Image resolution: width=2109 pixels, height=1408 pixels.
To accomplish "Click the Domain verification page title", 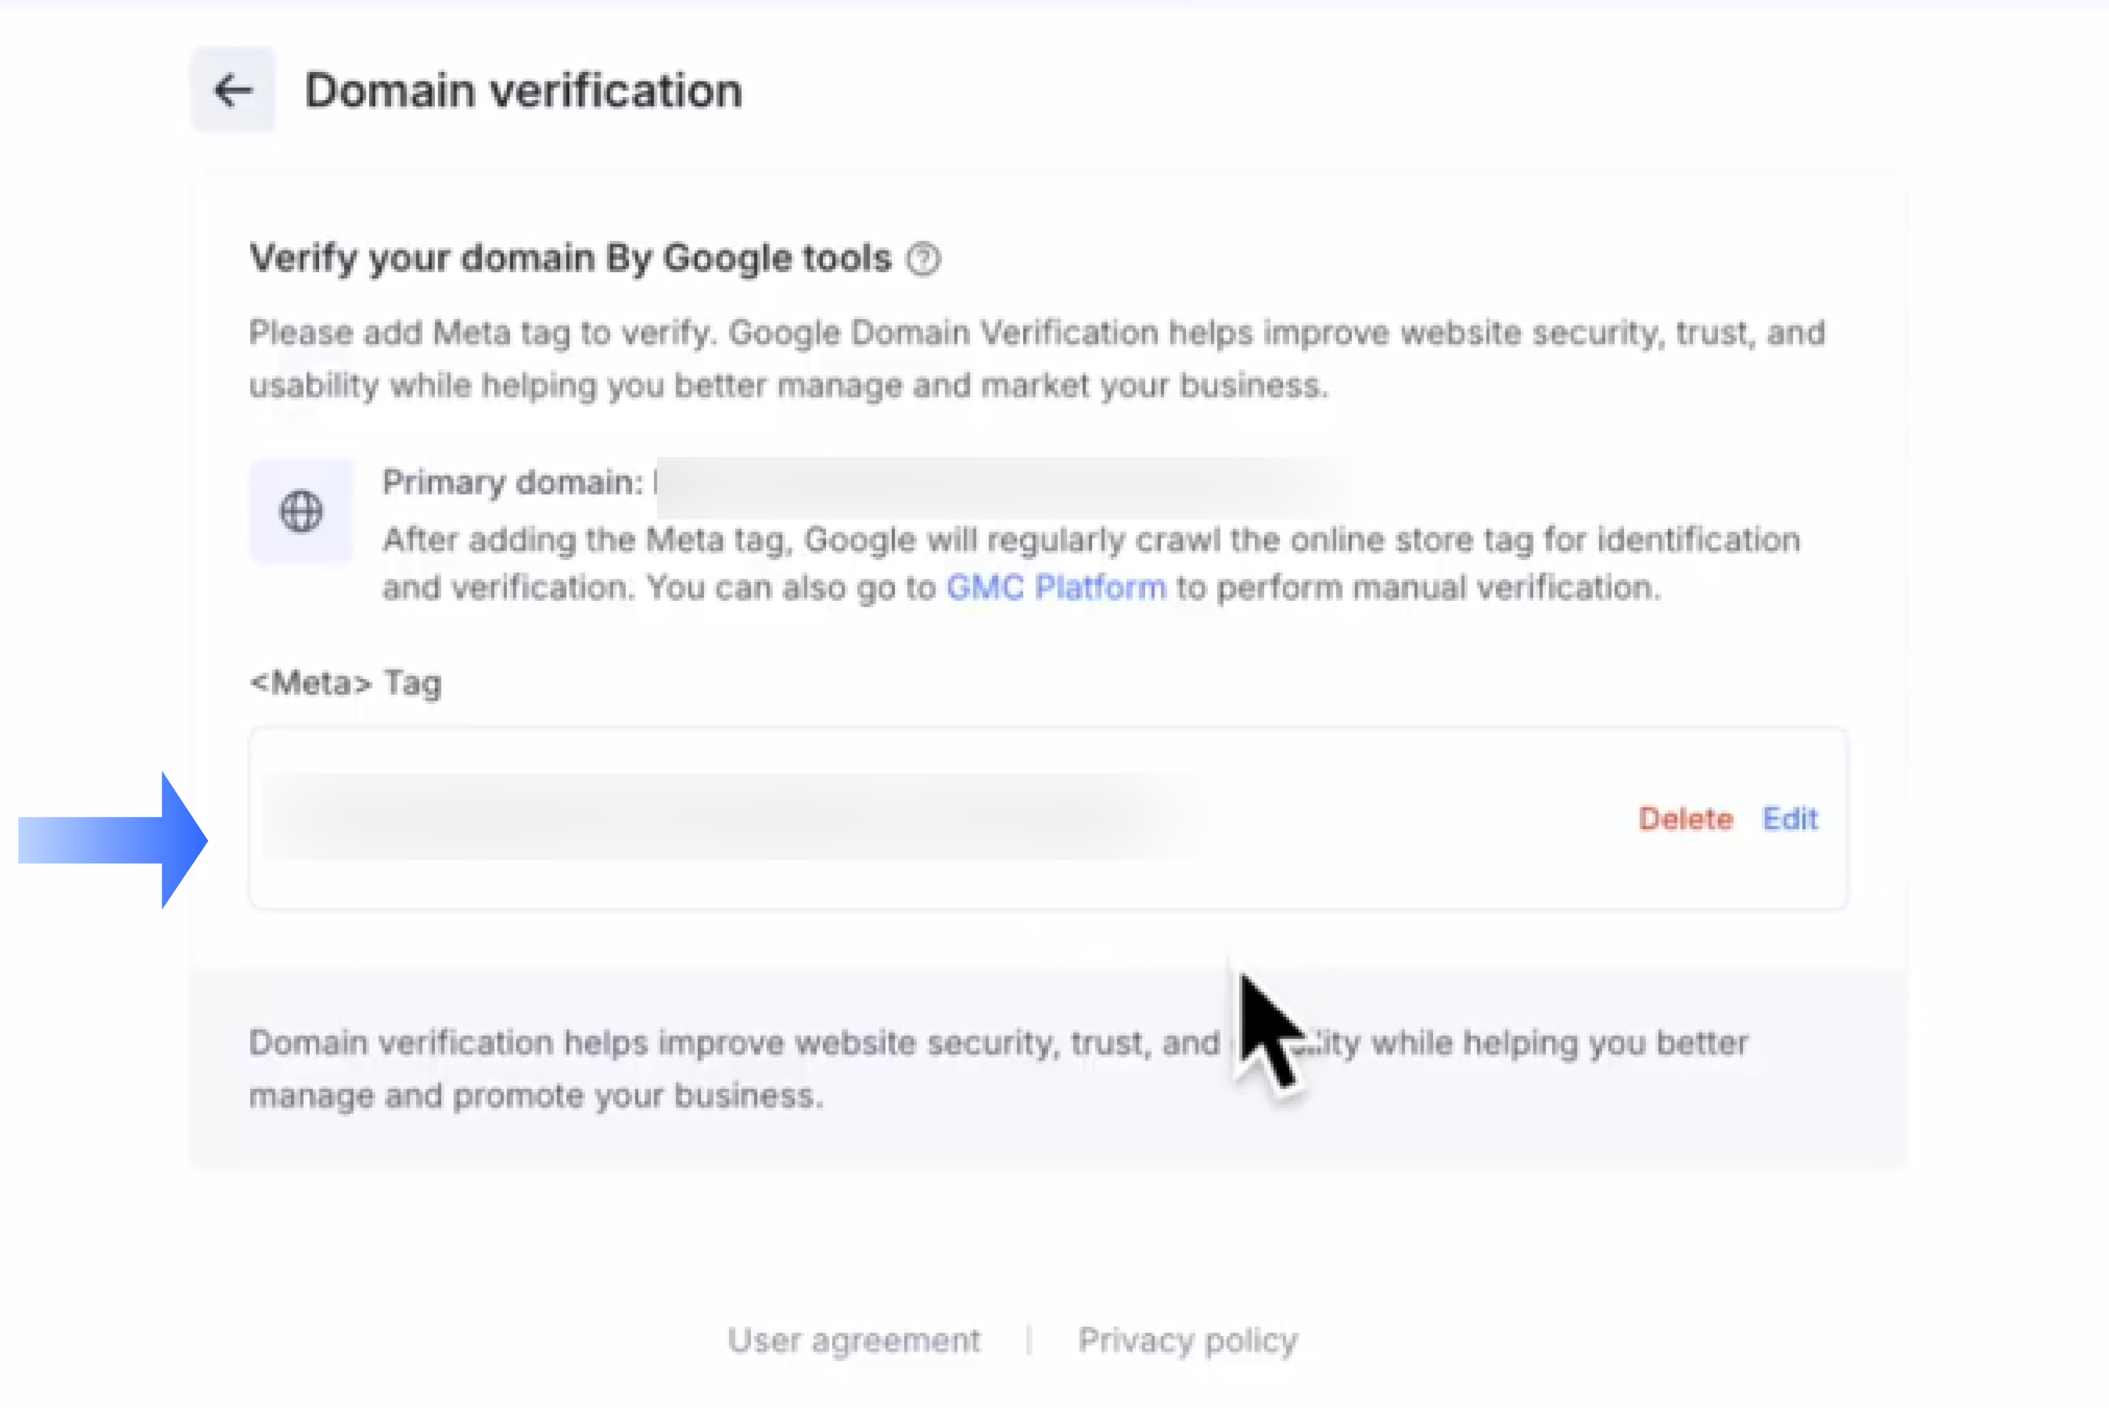I will click(524, 91).
